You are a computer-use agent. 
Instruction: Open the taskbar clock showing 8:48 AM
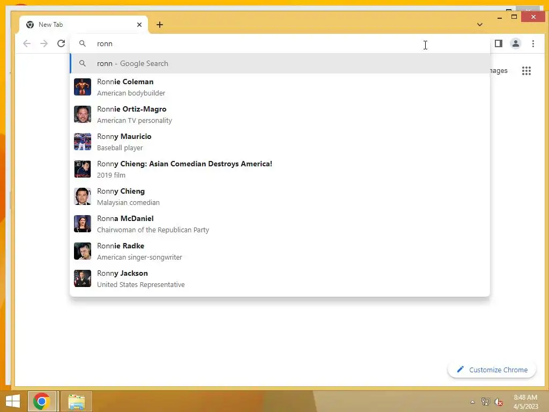pos(525,402)
